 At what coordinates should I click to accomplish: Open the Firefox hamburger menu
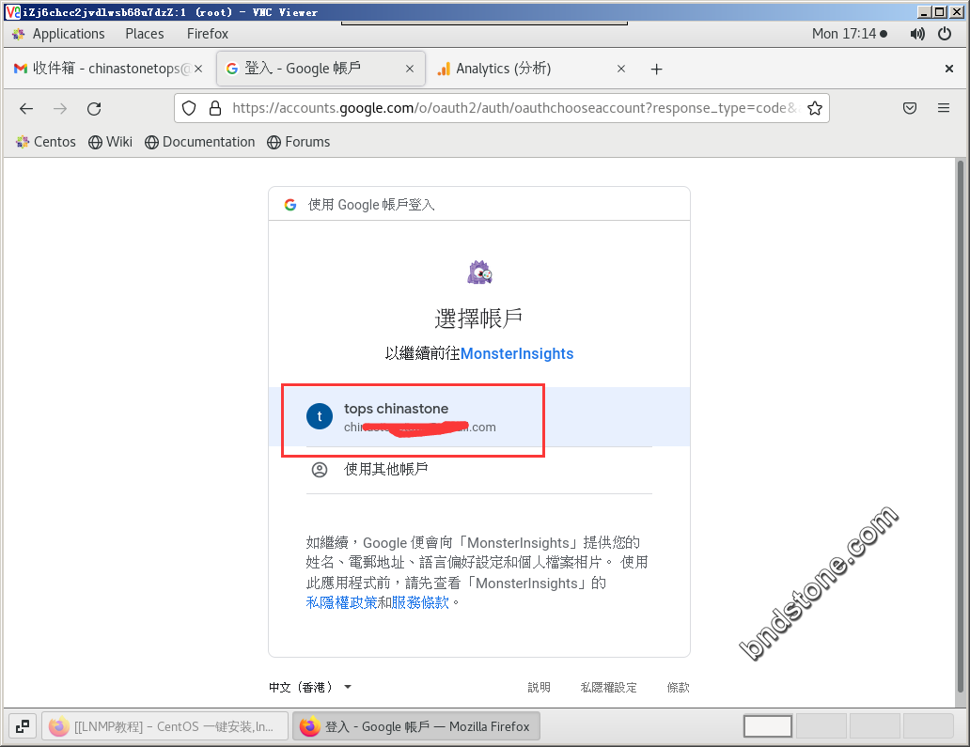(x=944, y=108)
